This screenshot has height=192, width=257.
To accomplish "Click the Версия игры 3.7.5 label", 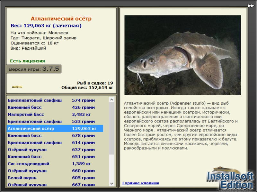I will pyautogui.click(x=34, y=69).
